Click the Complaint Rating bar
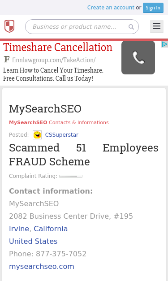 (71, 176)
